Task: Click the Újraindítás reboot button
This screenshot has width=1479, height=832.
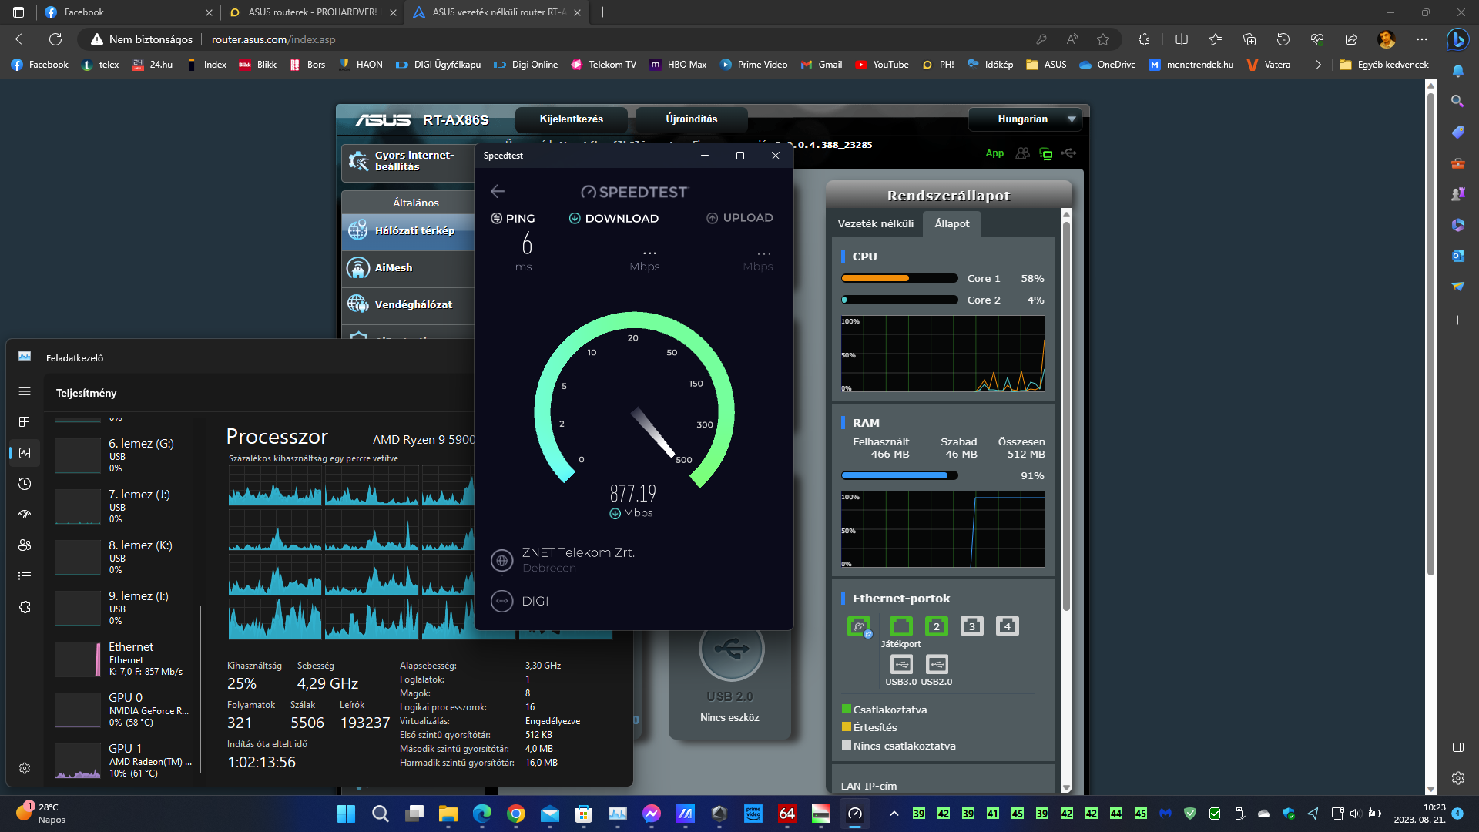Action: point(692,119)
